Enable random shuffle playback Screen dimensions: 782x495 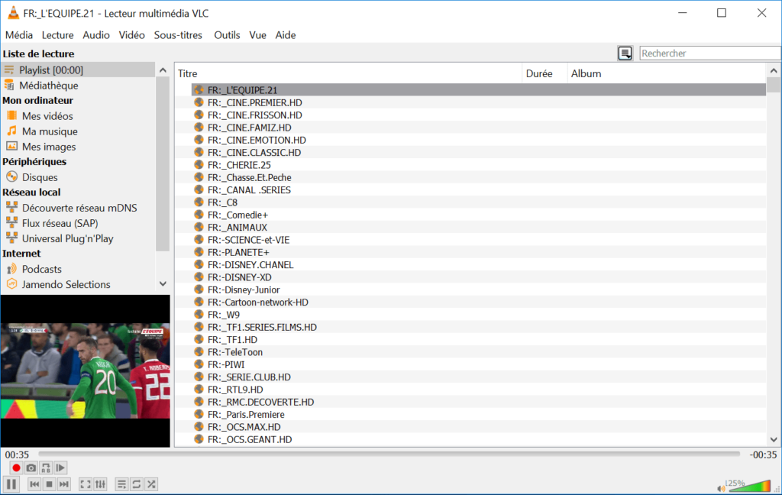click(x=151, y=484)
